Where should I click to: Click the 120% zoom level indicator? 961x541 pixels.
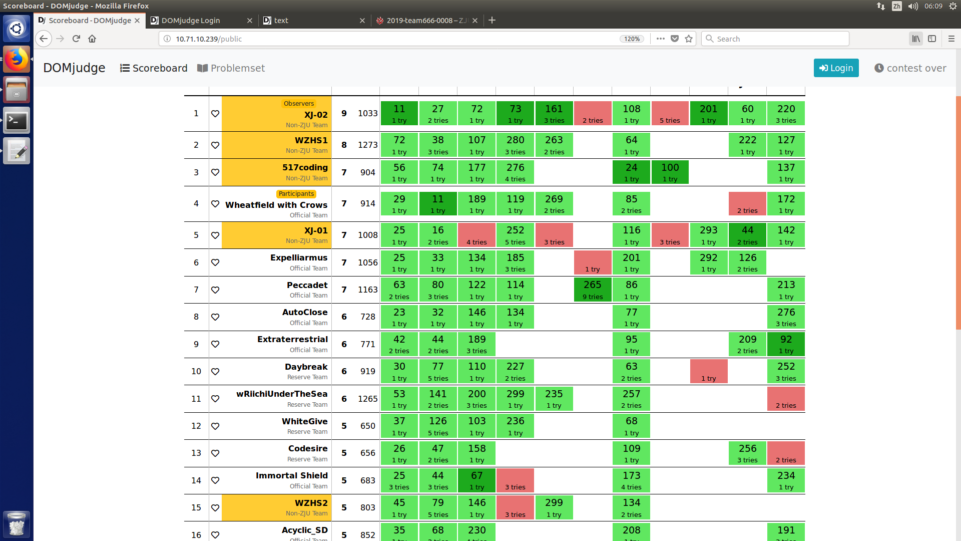click(x=632, y=39)
